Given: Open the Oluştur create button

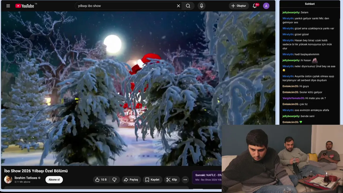Looking at the screenshot, I should pyautogui.click(x=239, y=6).
